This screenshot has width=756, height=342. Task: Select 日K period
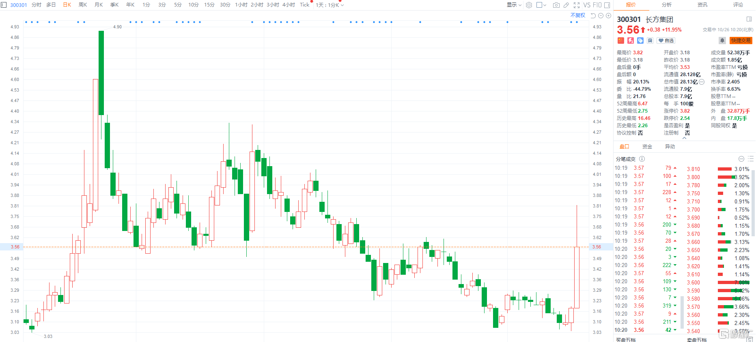[x=67, y=5]
